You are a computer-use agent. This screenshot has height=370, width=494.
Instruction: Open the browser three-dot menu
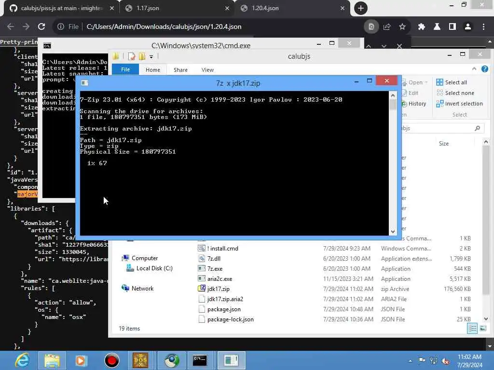point(483,27)
